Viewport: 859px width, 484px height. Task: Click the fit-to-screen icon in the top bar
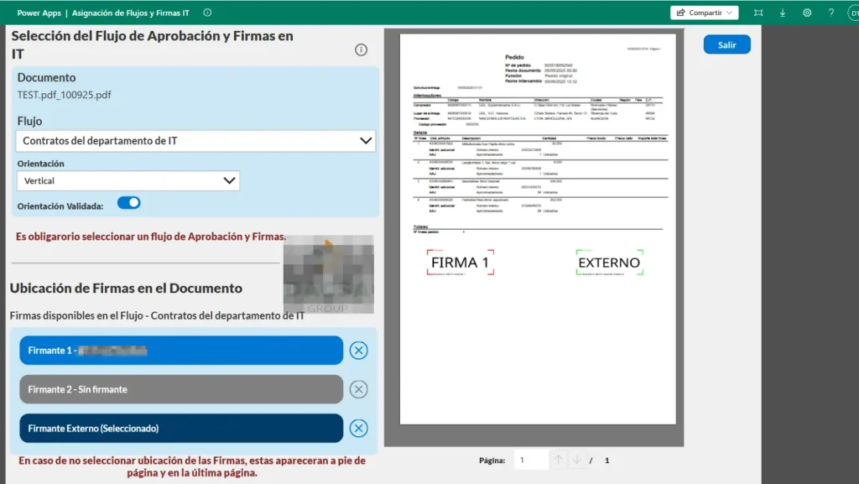pos(760,13)
